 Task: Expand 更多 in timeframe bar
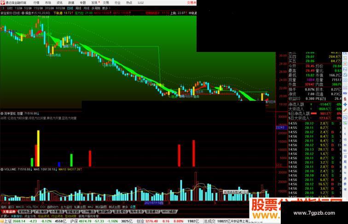(106, 8)
